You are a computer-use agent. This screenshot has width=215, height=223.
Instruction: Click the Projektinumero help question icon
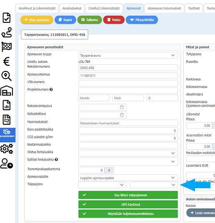pyautogui.click(x=51, y=90)
